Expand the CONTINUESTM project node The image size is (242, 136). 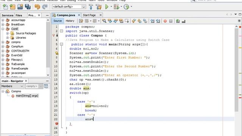(x=3, y=51)
